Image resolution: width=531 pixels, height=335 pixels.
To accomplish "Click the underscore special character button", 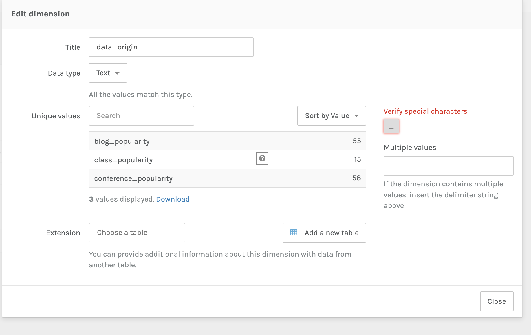I will pos(391,127).
